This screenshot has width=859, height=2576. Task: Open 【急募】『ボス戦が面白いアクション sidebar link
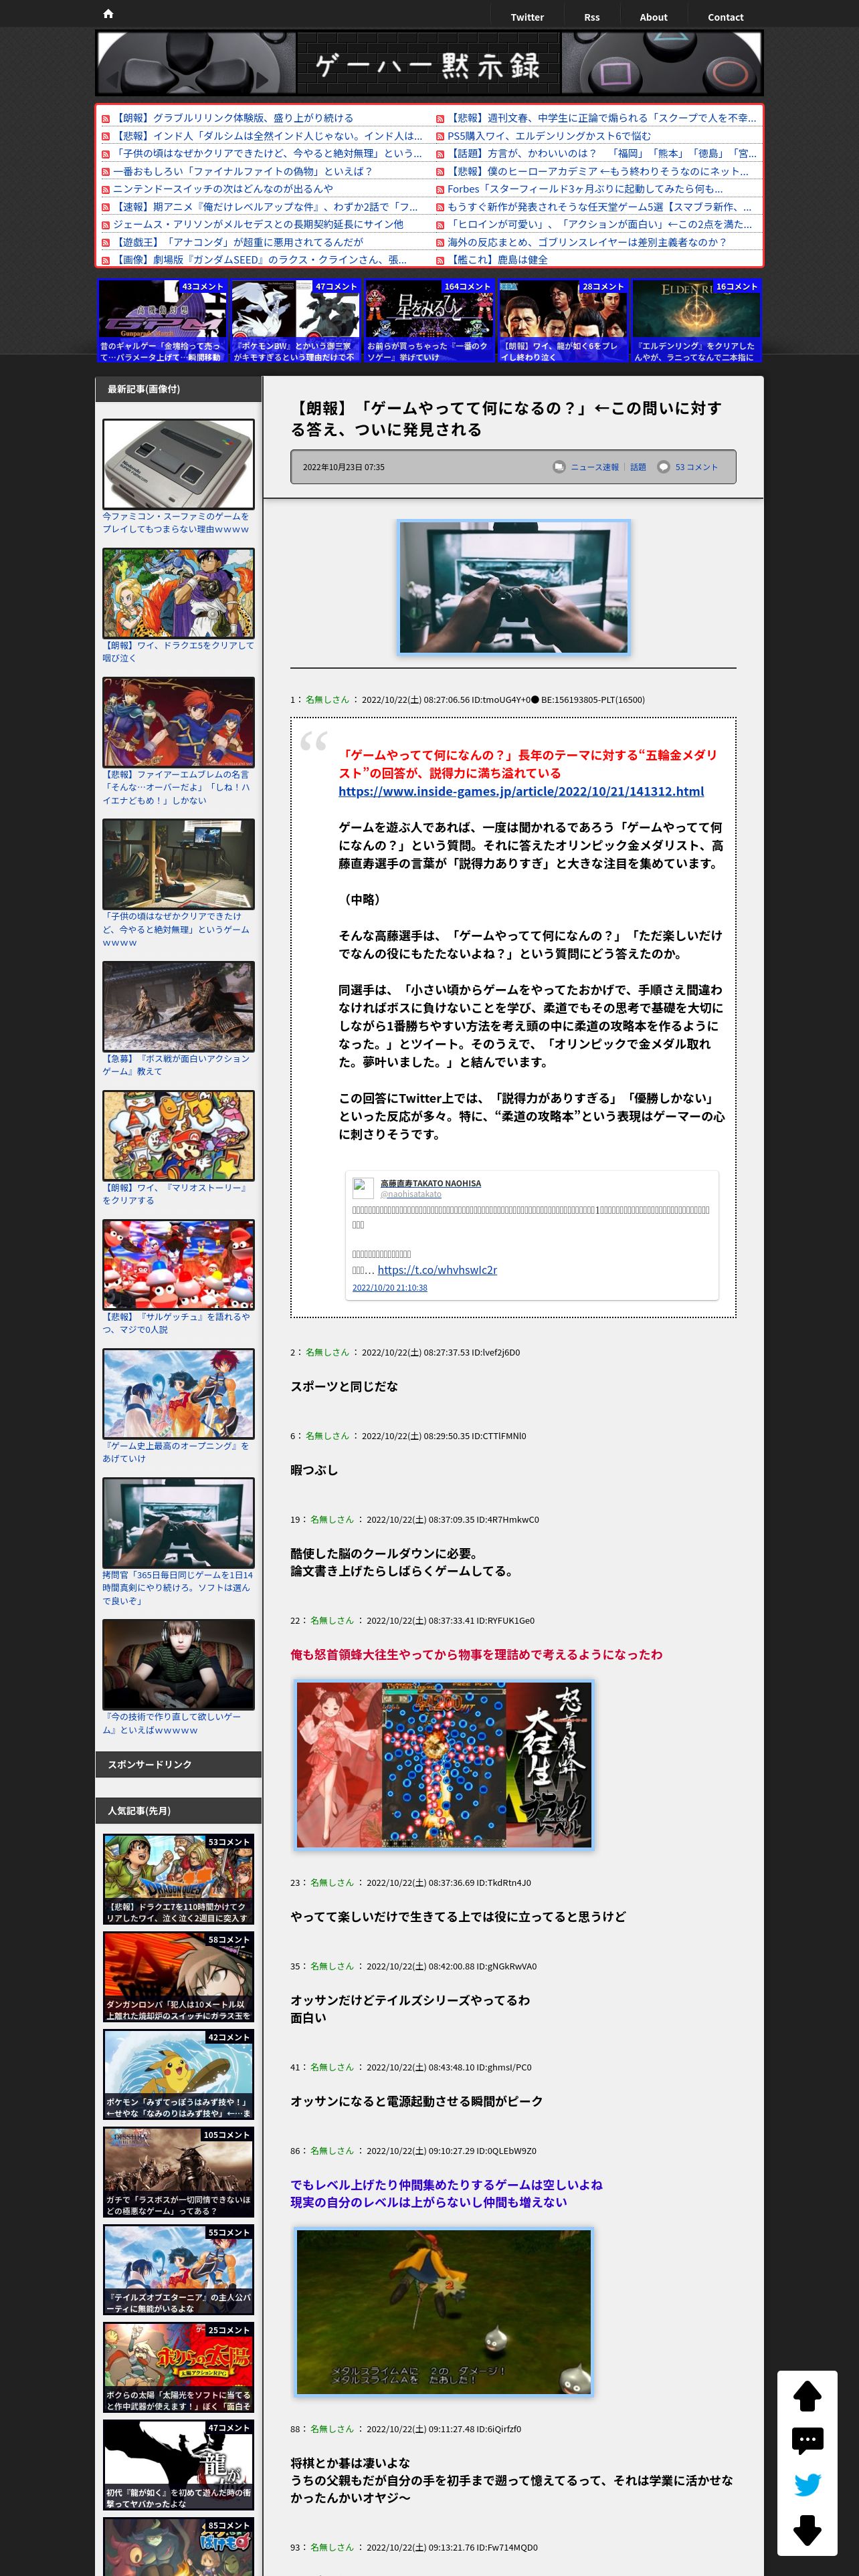tap(176, 1065)
